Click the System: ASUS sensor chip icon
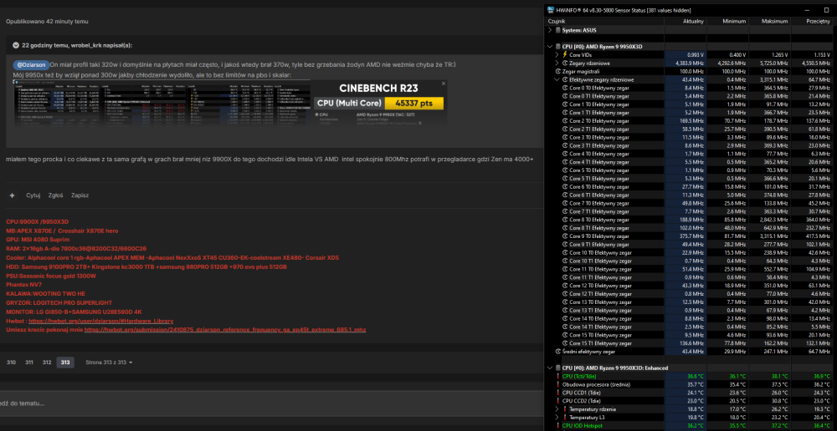837x431 pixels. point(558,30)
